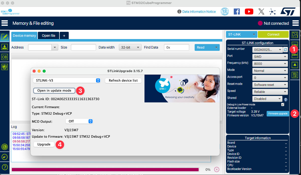301x175 pixels.
Task: Click Refresh device list button
Action: pyautogui.click(x=123, y=80)
